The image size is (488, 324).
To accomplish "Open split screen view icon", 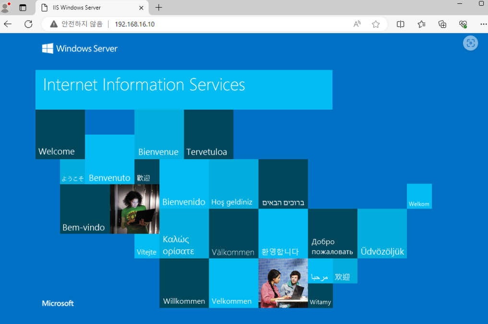I will [x=401, y=24].
